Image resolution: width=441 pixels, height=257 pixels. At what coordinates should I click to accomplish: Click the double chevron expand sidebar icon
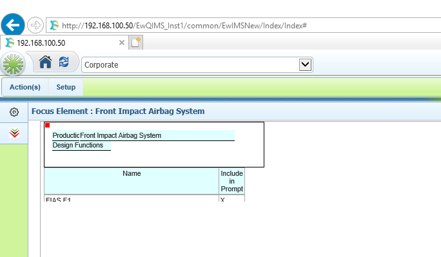tap(14, 133)
